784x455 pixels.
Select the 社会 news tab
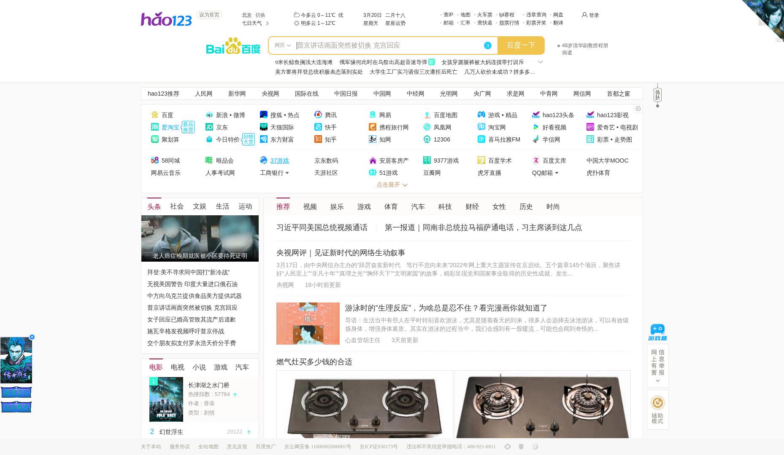177,206
